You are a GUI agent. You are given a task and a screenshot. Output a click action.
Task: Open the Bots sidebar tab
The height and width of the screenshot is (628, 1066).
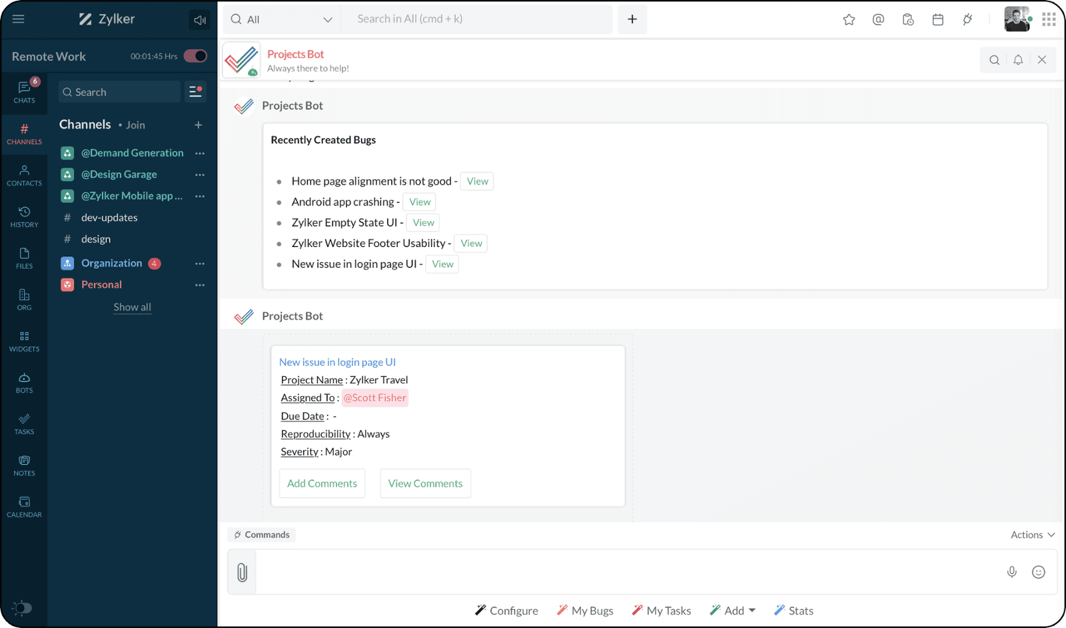click(24, 382)
